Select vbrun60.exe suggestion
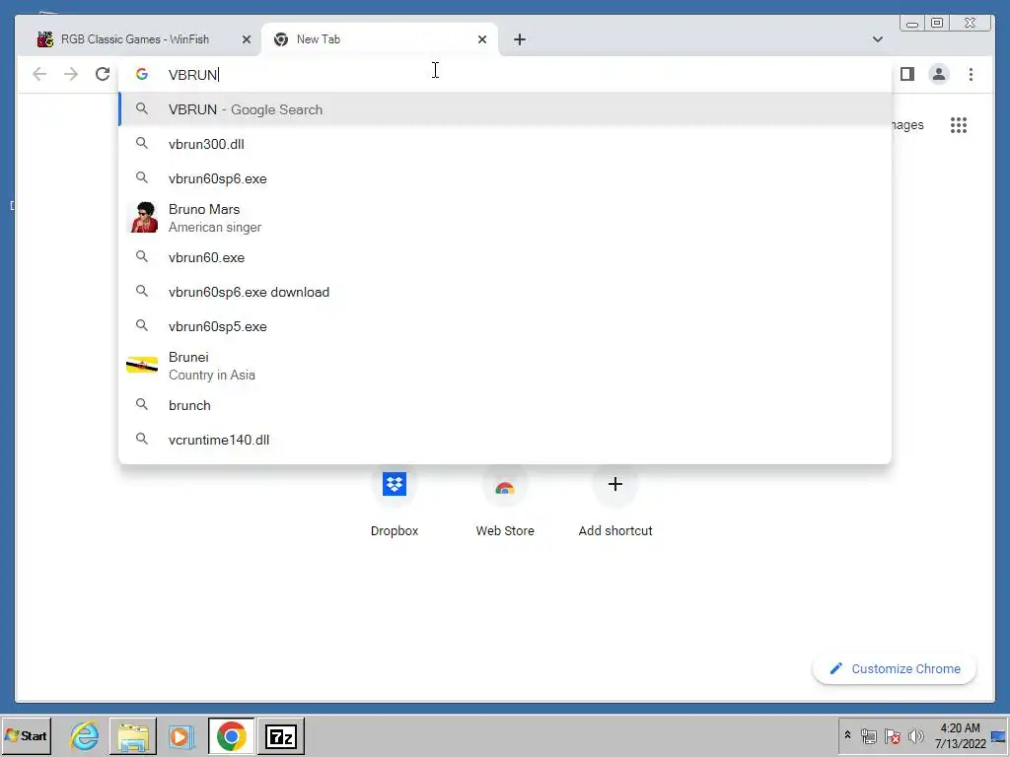 point(505,257)
